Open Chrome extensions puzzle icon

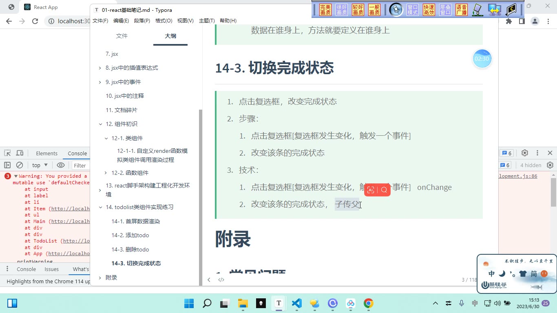point(509,21)
